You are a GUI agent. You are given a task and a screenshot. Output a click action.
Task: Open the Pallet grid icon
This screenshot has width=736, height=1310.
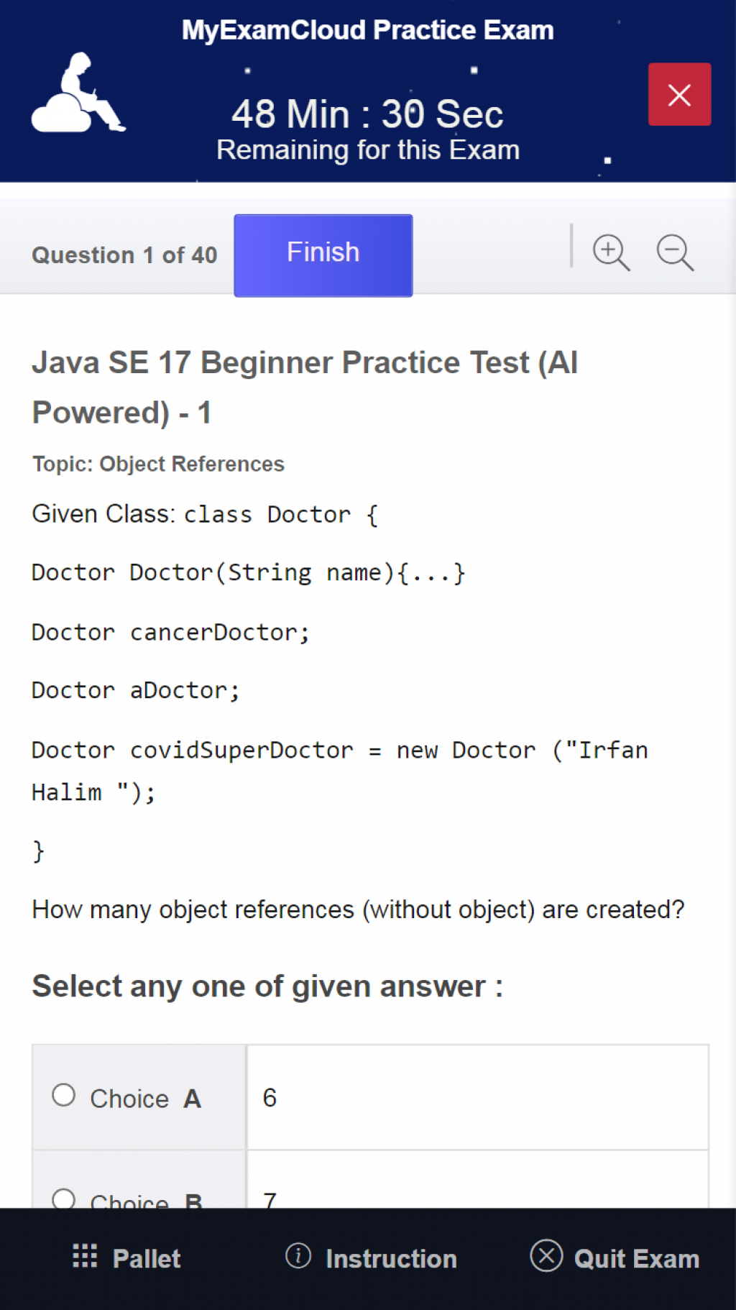click(x=85, y=1255)
